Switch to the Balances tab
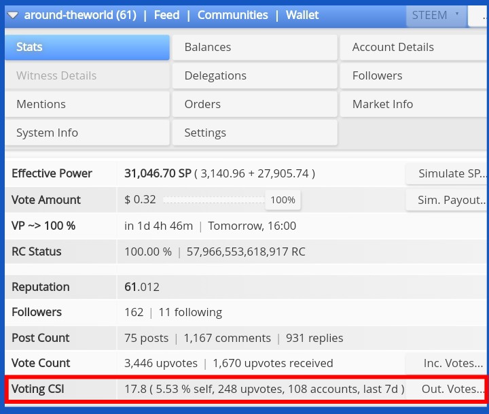The width and height of the screenshot is (489, 414). (x=255, y=47)
